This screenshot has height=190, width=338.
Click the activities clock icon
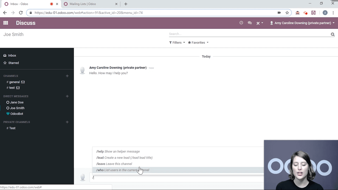(x=241, y=23)
